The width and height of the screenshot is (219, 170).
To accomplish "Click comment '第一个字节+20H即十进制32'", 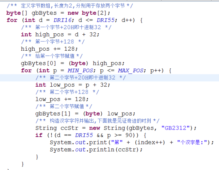I will pos(66,28).
